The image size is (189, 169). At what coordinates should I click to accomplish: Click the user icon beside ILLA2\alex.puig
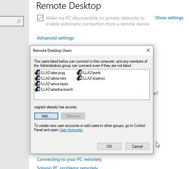(37, 73)
